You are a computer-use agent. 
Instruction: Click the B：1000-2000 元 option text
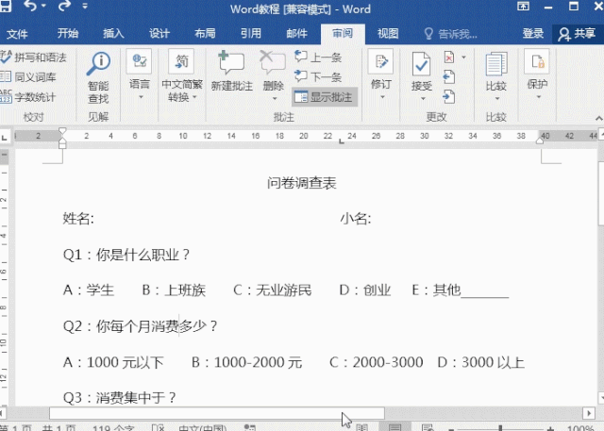[x=247, y=362]
